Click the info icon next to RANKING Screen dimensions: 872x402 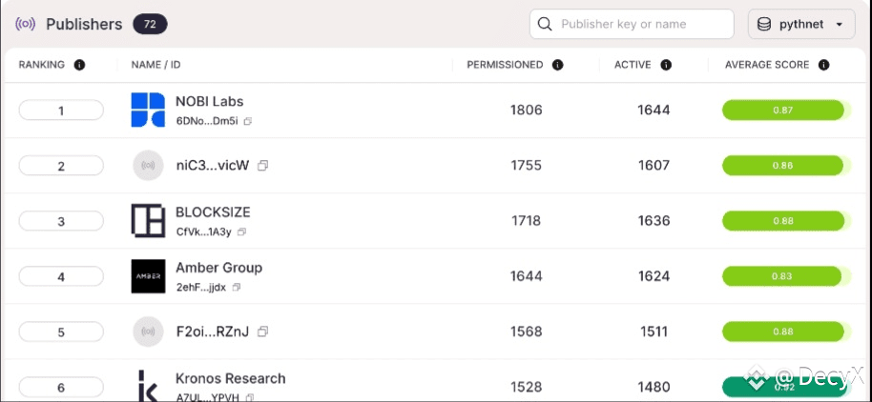tap(79, 65)
